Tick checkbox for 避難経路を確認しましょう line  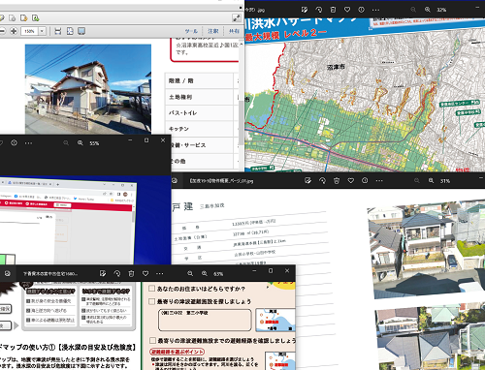click(x=152, y=341)
